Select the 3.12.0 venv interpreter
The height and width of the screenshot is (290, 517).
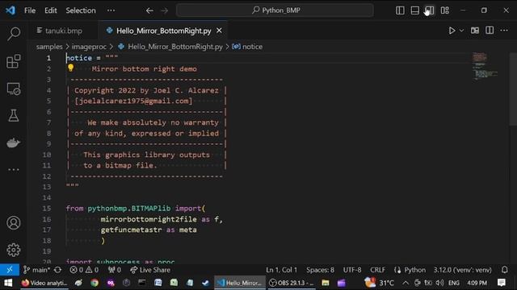(x=462, y=270)
